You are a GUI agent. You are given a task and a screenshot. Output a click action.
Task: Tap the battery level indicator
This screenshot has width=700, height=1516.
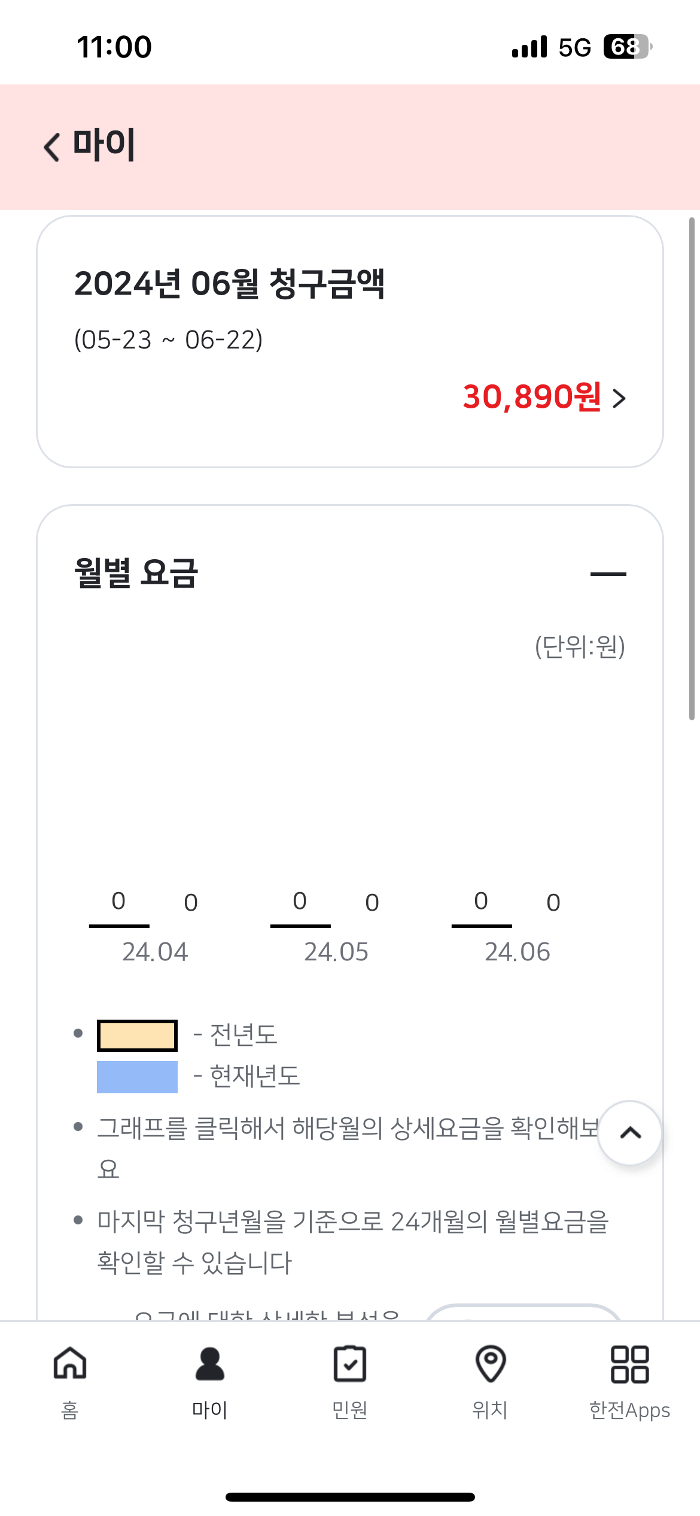click(x=627, y=47)
